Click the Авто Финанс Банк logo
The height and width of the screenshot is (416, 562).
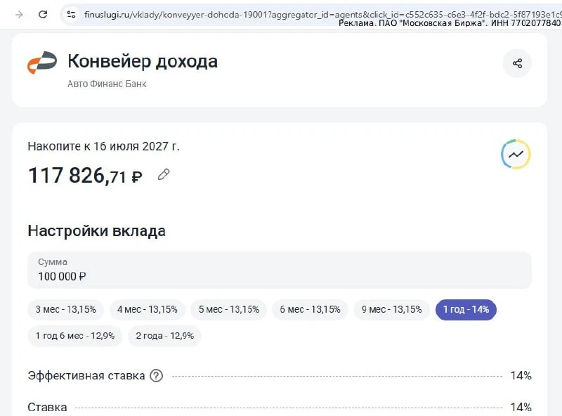coord(42,63)
